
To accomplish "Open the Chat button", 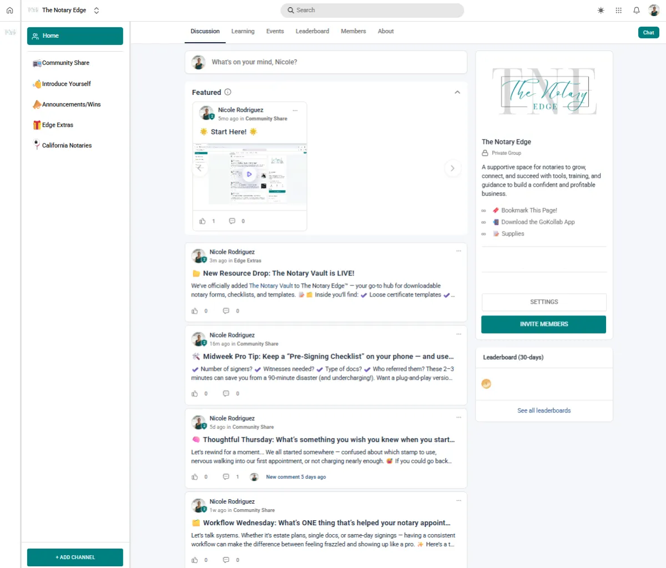I will click(648, 32).
